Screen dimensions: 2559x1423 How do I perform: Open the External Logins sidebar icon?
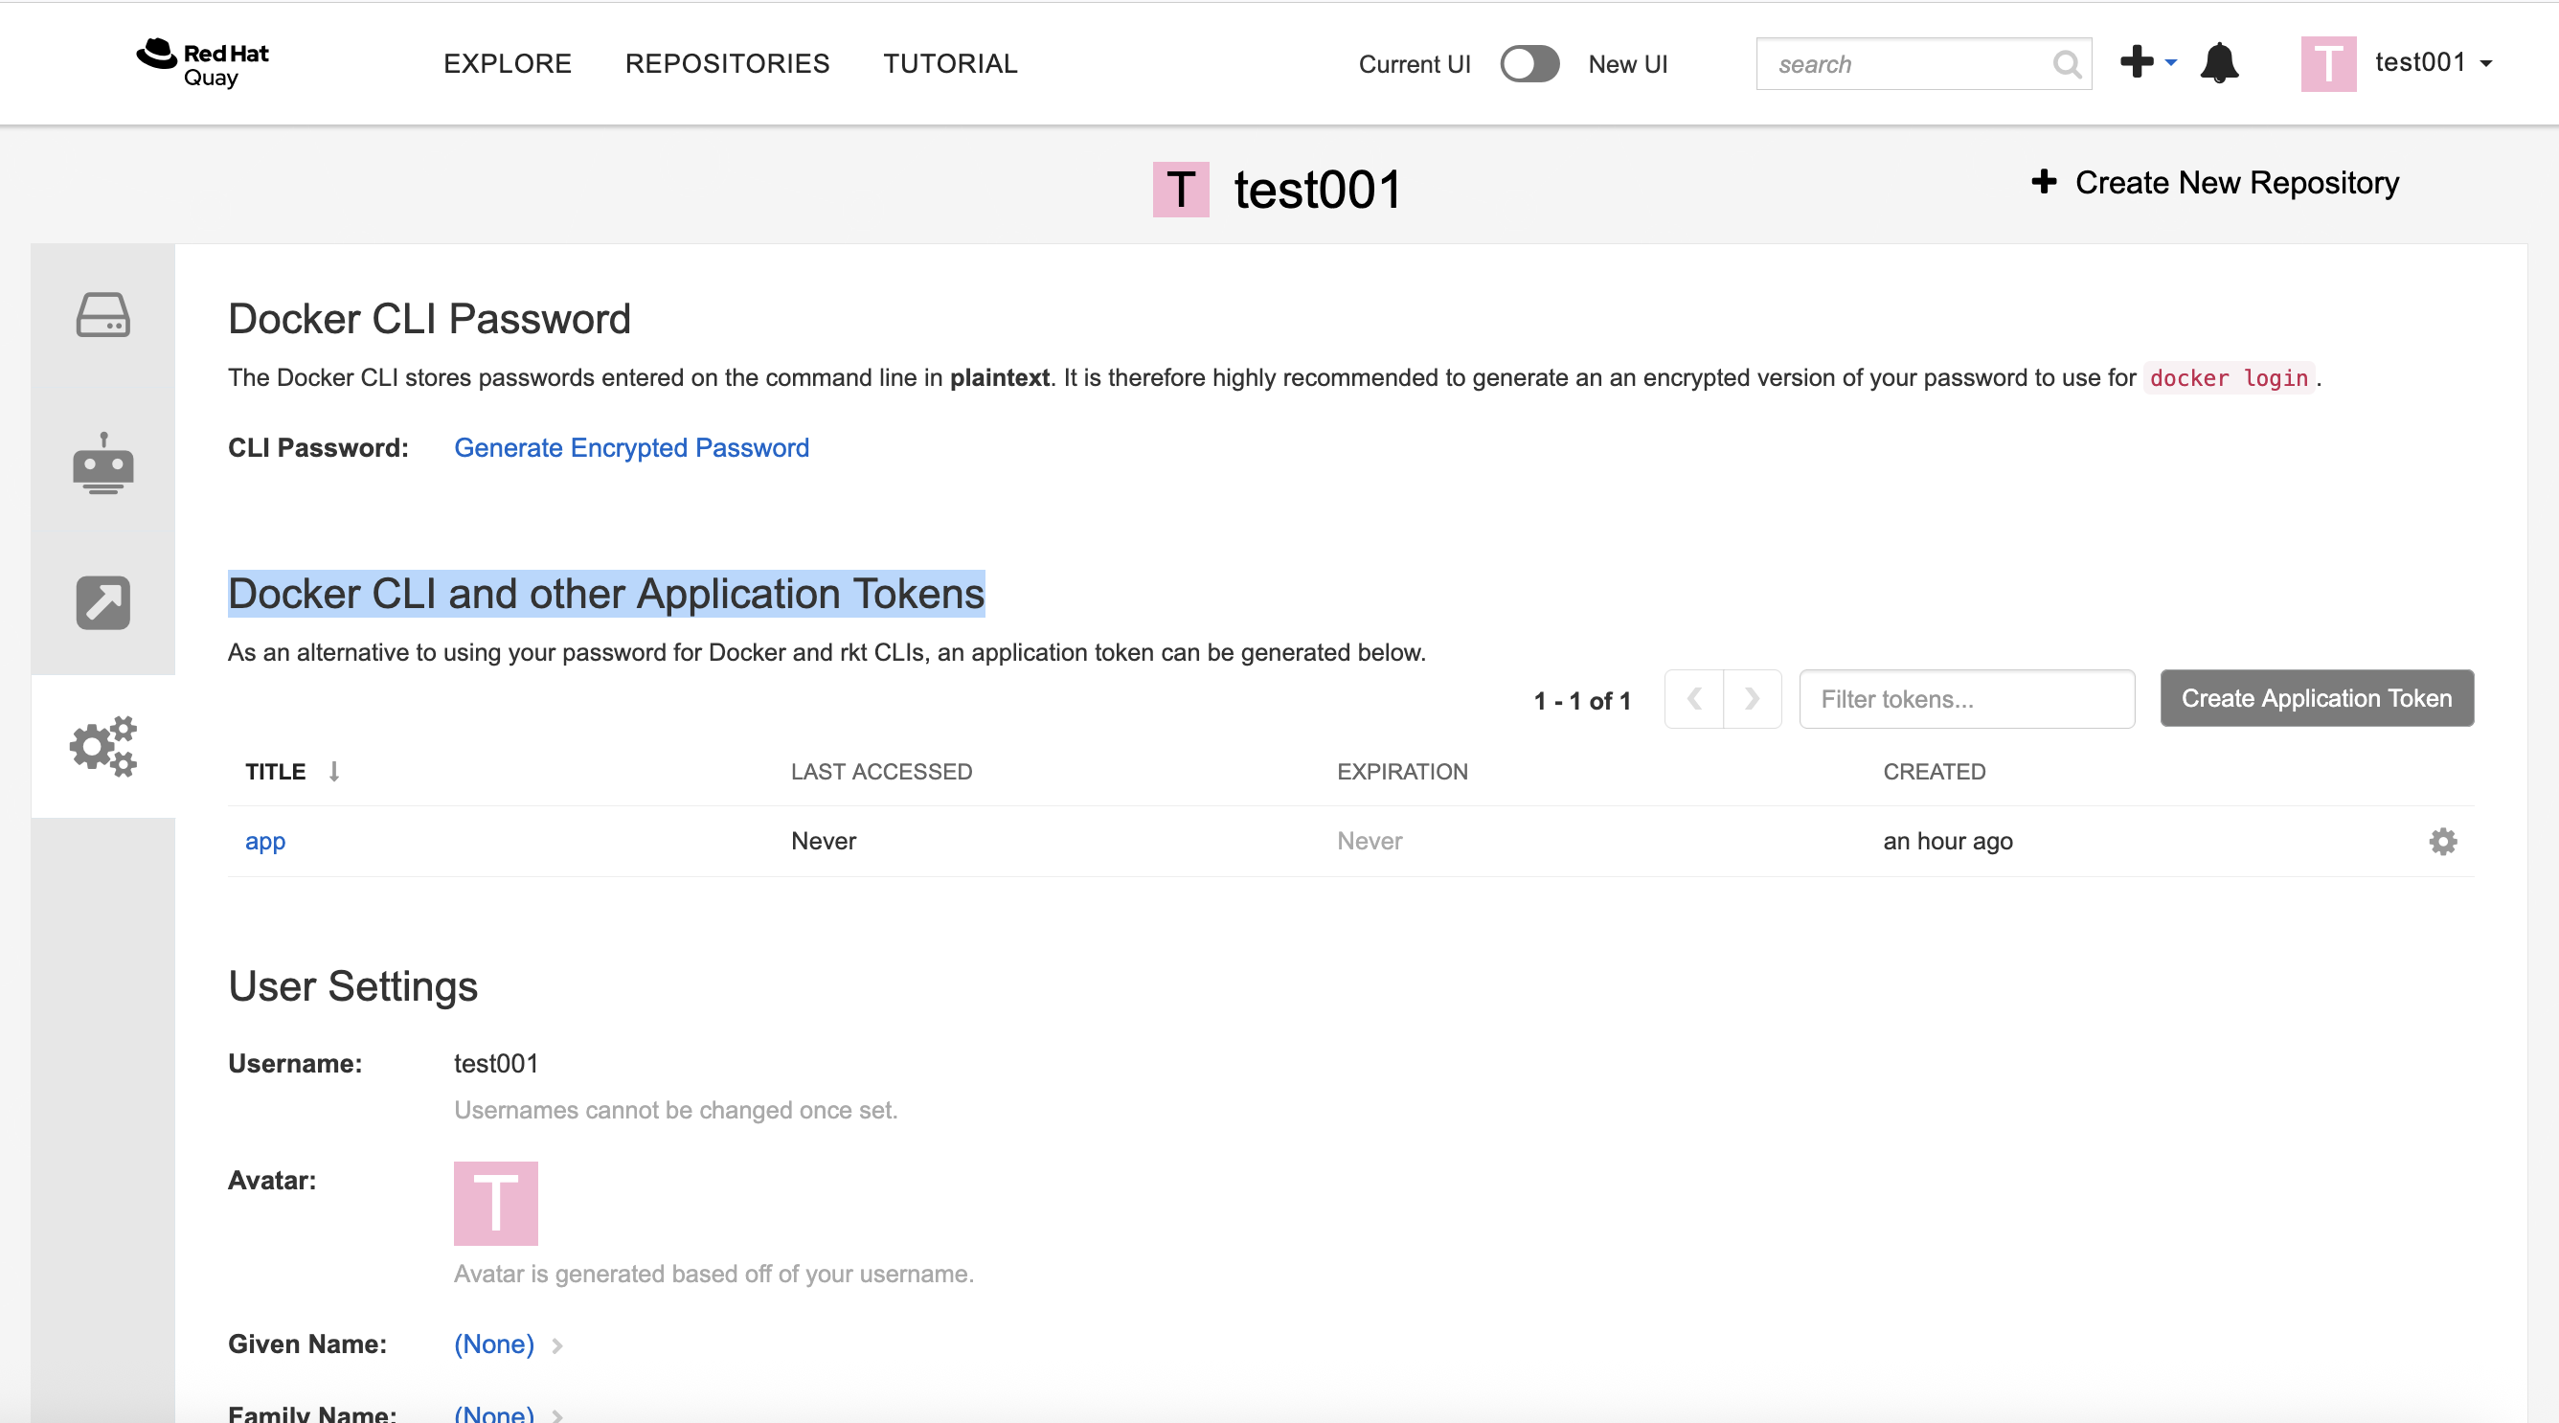(x=103, y=602)
